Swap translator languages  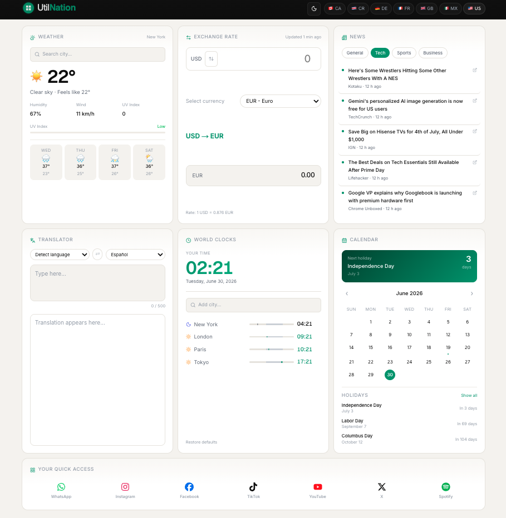coord(97,255)
